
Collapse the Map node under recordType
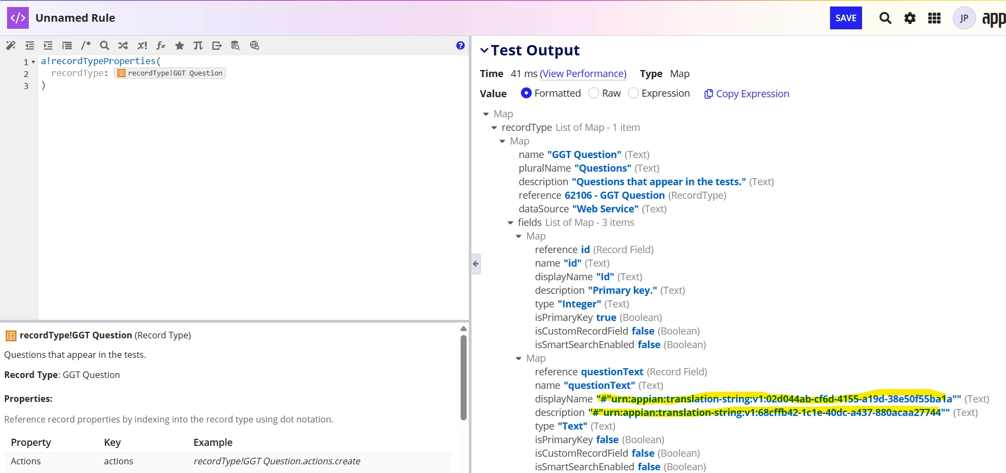pyautogui.click(x=502, y=141)
